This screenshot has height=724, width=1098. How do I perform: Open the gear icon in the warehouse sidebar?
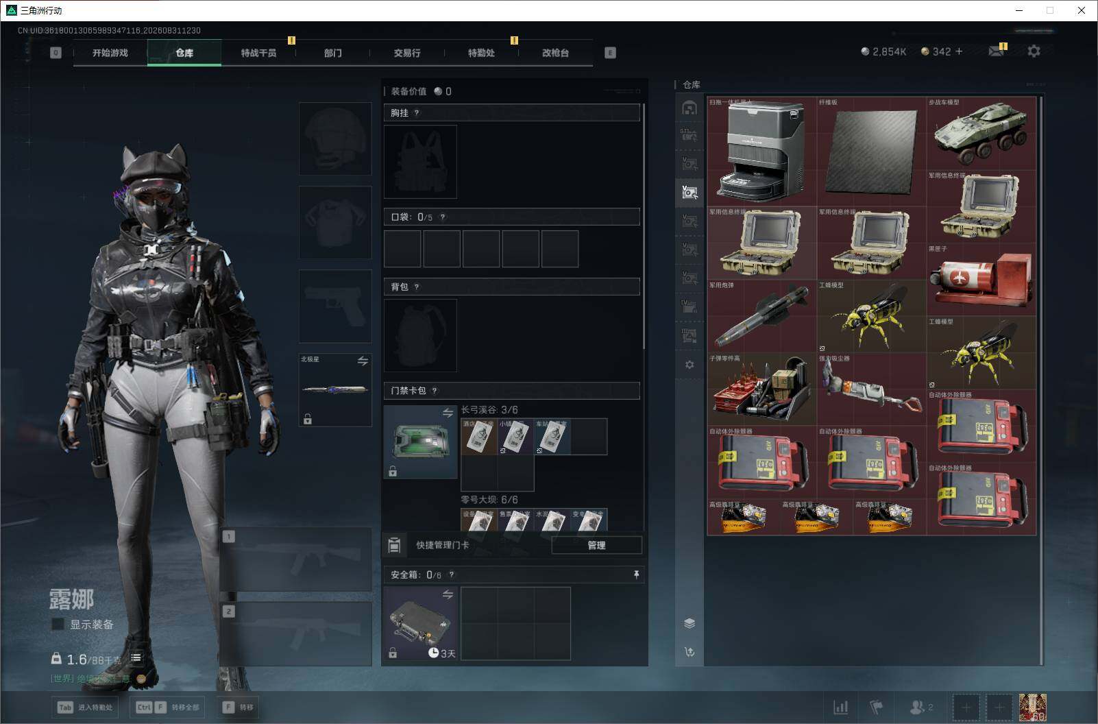pos(690,365)
